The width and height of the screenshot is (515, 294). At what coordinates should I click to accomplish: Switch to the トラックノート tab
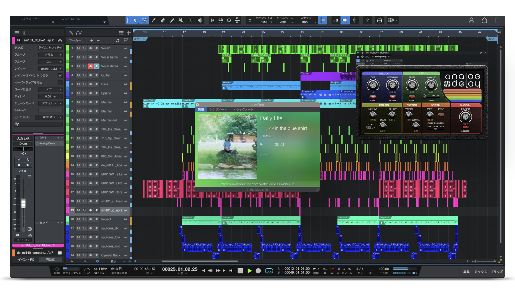[x=243, y=110]
